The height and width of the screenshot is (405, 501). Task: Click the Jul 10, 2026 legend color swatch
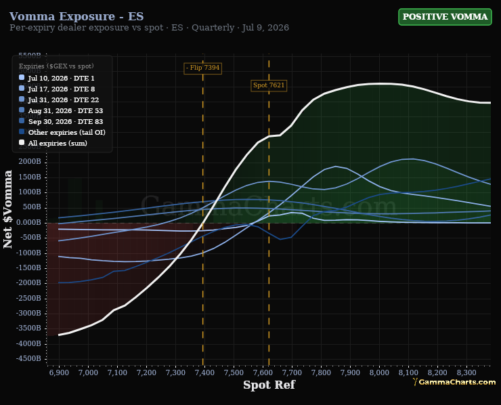[22, 77]
